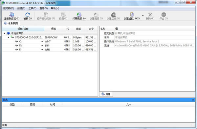Close the log panel with the X

click(193, 100)
